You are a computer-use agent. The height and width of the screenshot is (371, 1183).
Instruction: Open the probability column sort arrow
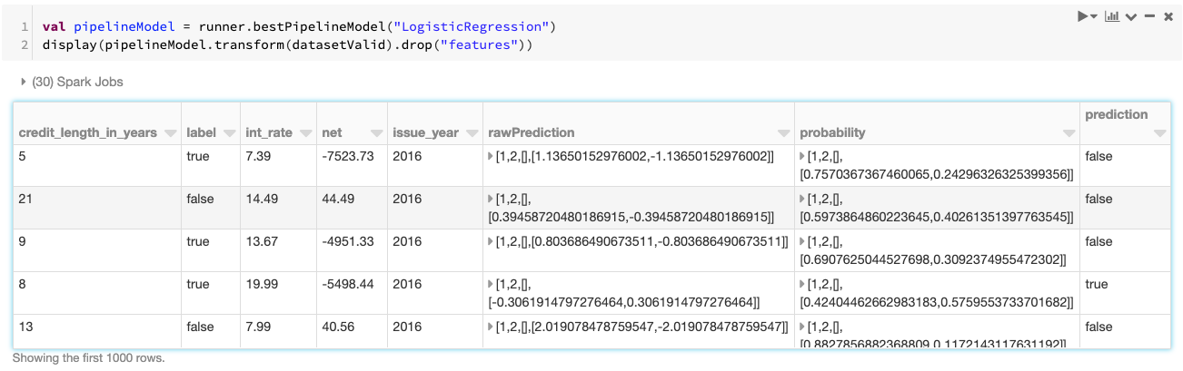click(1069, 133)
